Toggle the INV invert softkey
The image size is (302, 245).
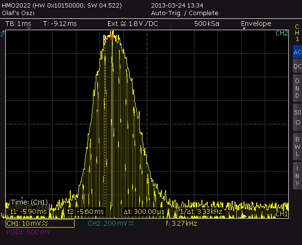point(297,175)
